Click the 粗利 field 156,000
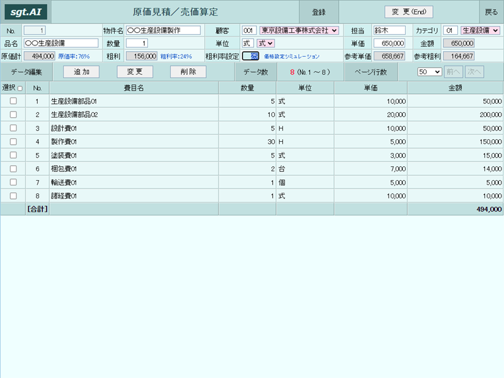This screenshot has height=378, width=504. pyautogui.click(x=142, y=56)
